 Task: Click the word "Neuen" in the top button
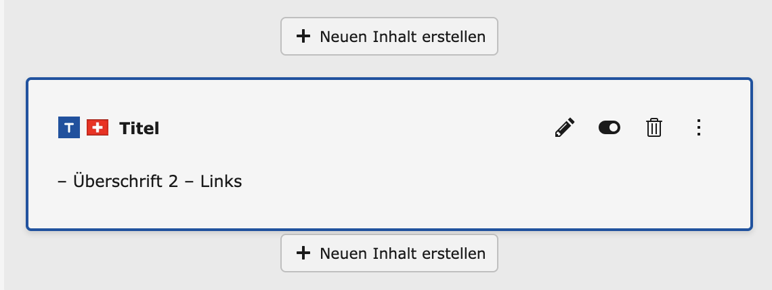click(x=344, y=37)
